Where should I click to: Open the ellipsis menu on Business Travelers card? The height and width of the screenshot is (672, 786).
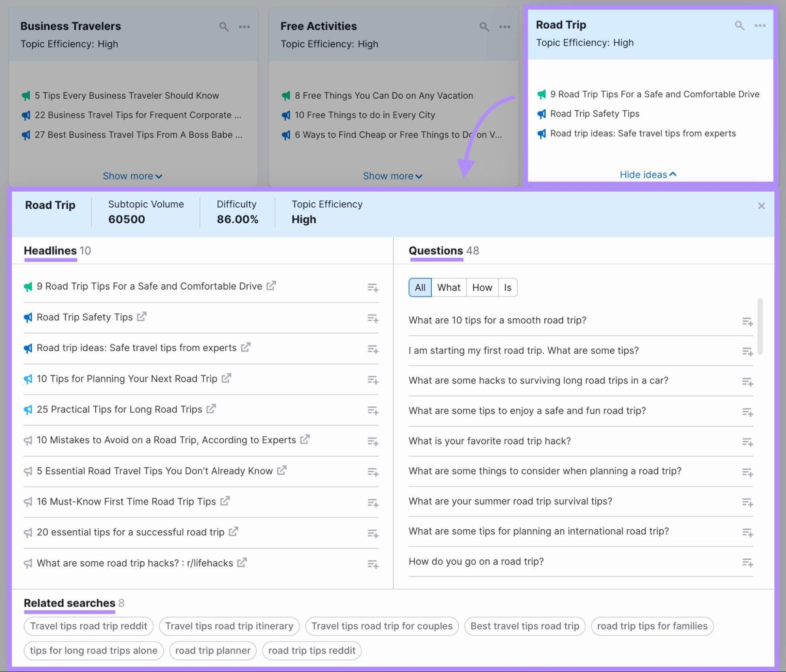click(245, 27)
